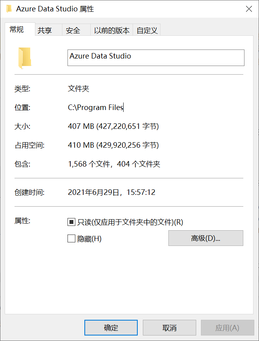Image resolution: width=259 pixels, height=341 pixels.
Task: Click the large folder icon beside the name field
Action: [25, 58]
